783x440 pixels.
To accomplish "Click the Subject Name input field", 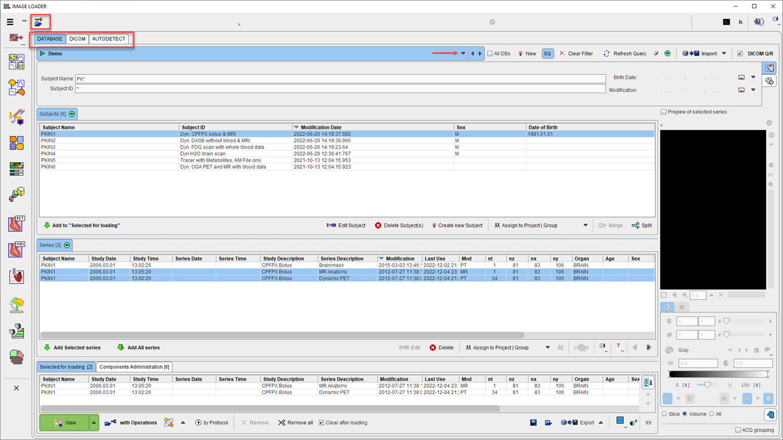I will [340, 79].
